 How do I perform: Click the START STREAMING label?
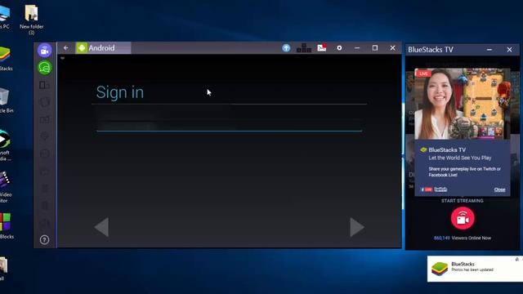(x=463, y=201)
